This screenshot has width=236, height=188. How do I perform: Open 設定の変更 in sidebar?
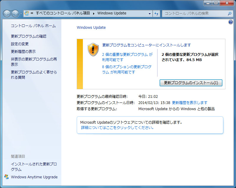(x=20, y=44)
